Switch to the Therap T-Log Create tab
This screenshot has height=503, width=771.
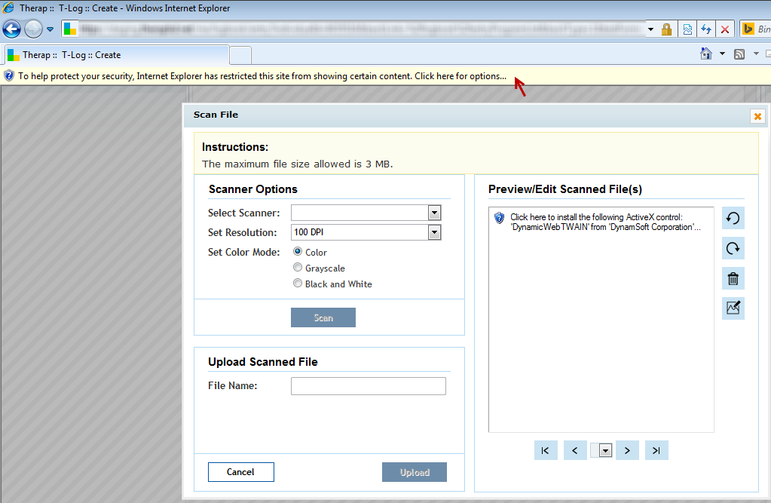113,54
